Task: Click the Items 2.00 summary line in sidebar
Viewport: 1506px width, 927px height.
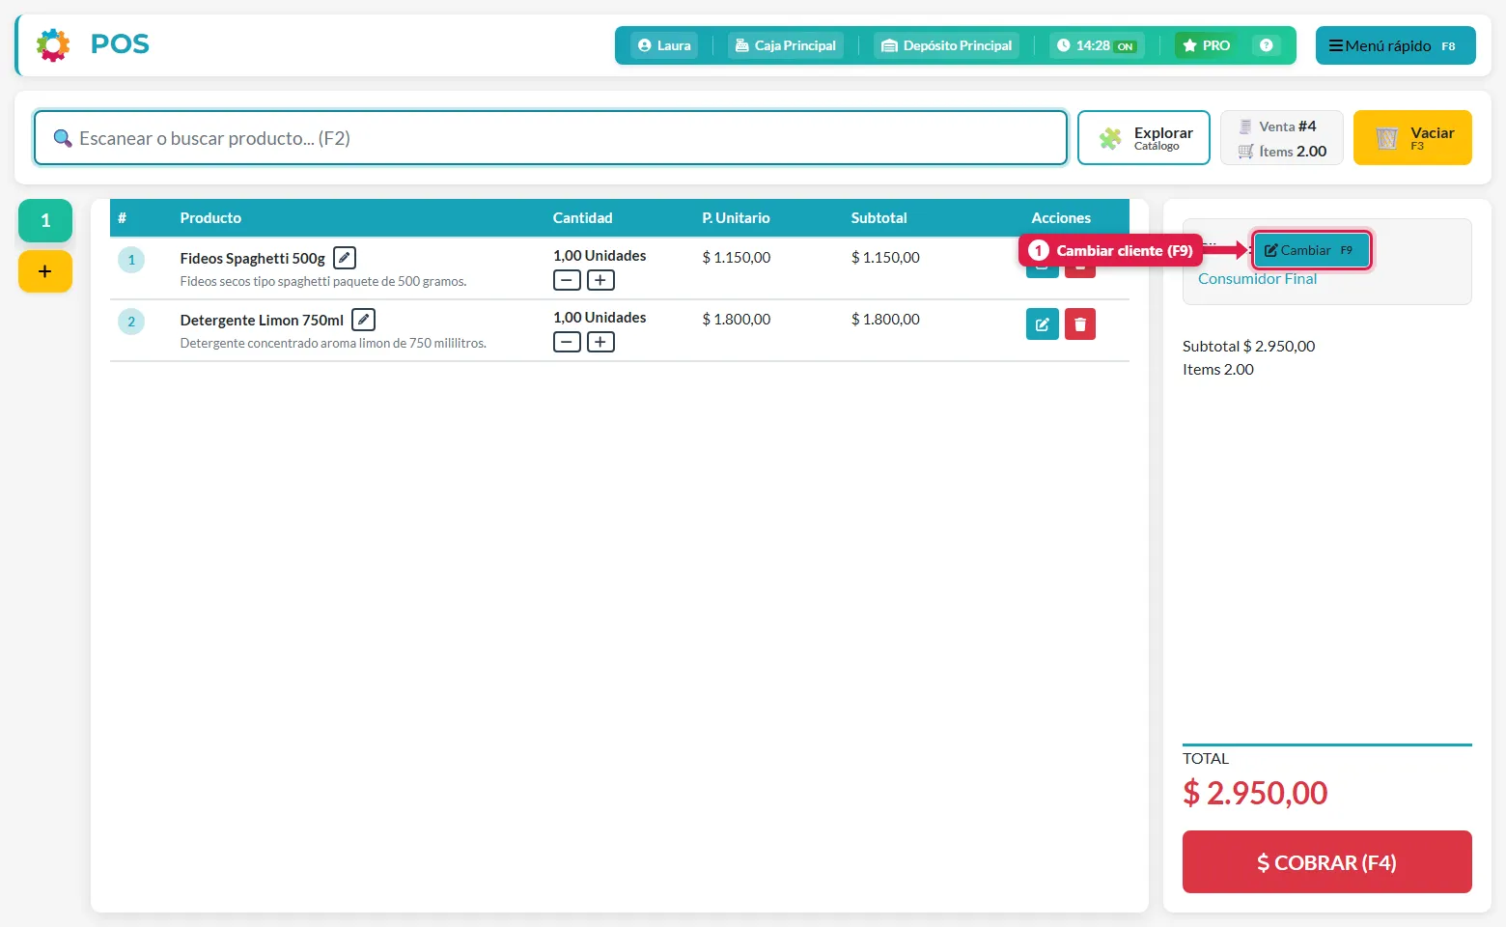Action: pyautogui.click(x=1218, y=369)
